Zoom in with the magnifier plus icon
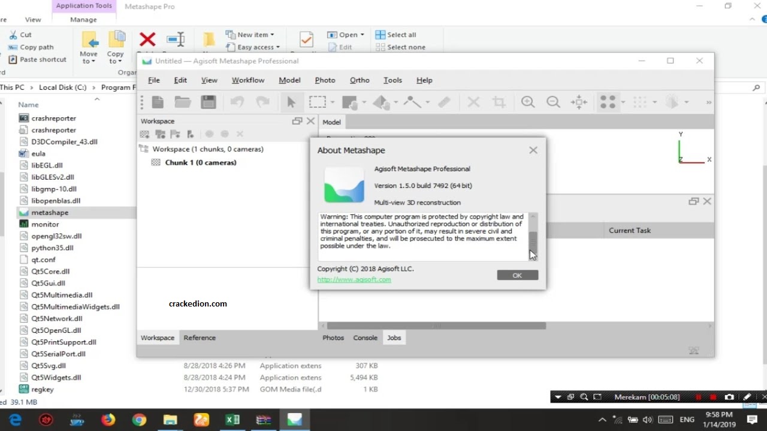 (x=528, y=102)
